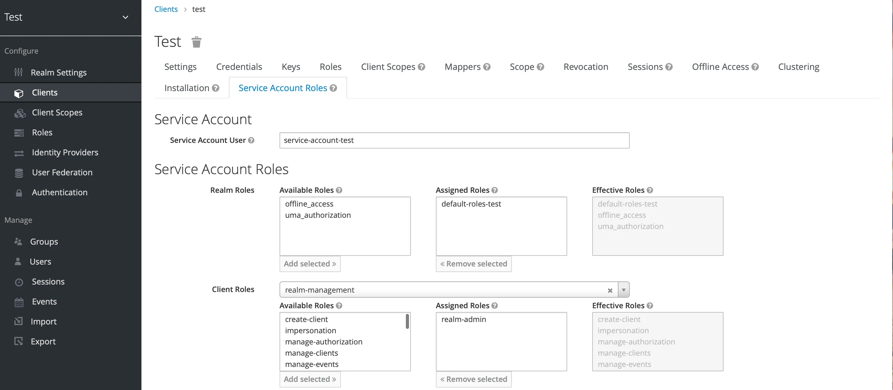Click the User Federation database icon
893x390 pixels.
pos(19,173)
